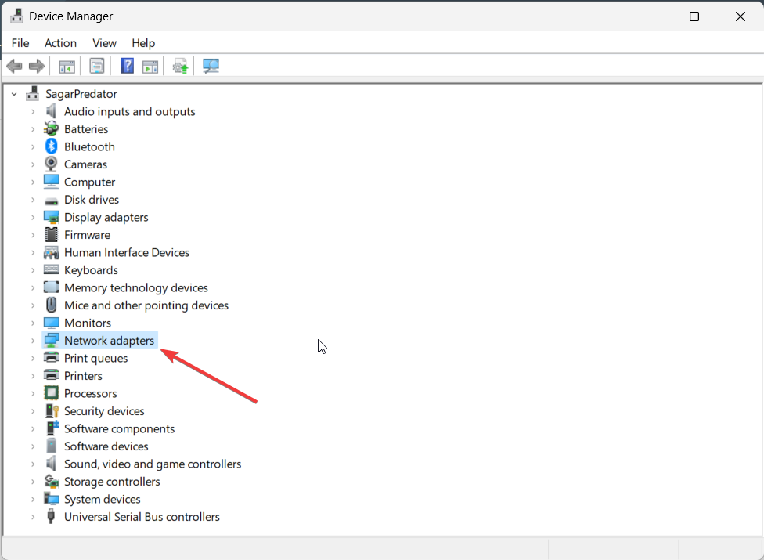Click the Update device driver toolbar icon
Screen dimensions: 764x560
(180, 67)
